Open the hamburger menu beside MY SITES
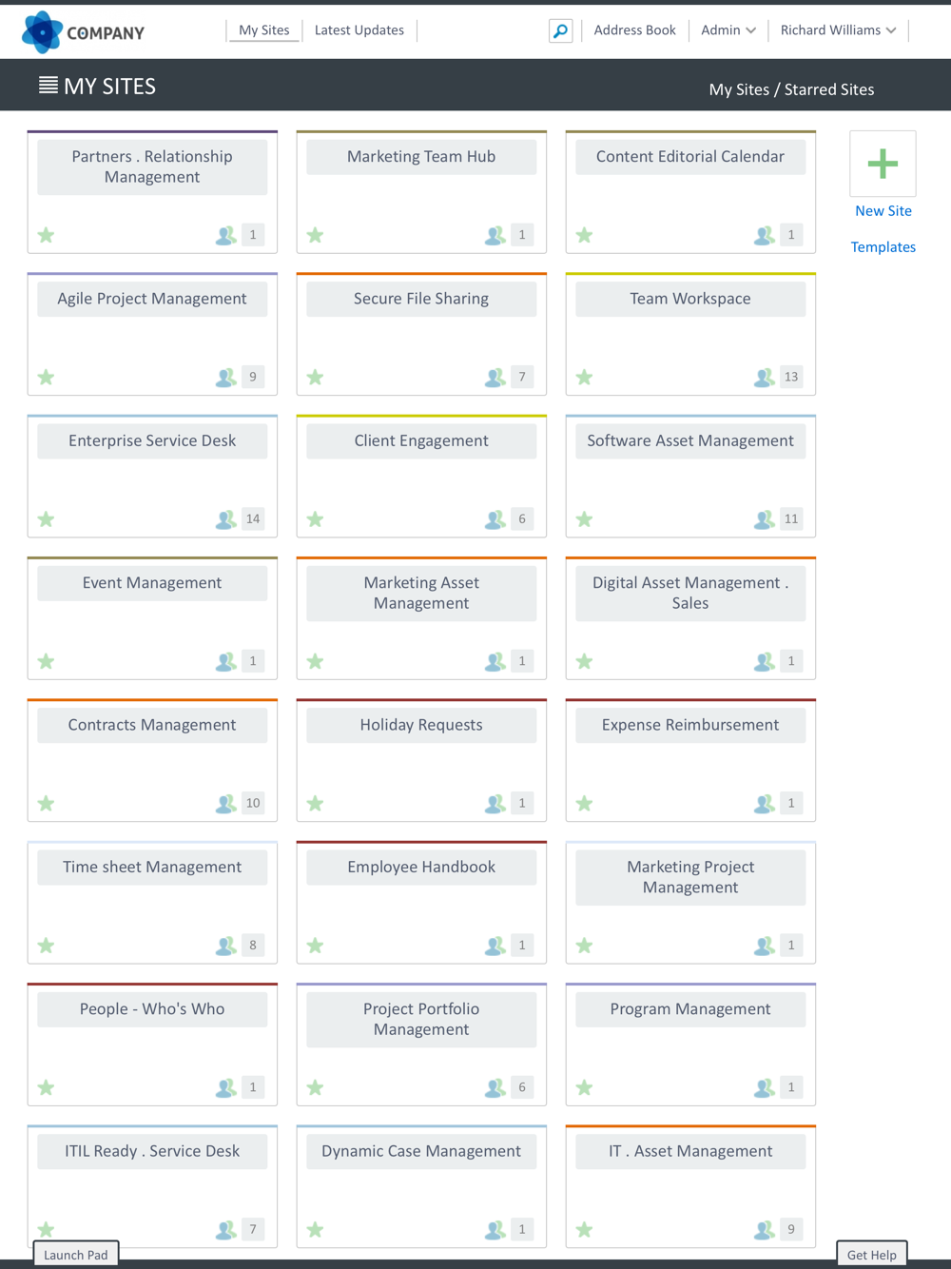 click(x=49, y=86)
